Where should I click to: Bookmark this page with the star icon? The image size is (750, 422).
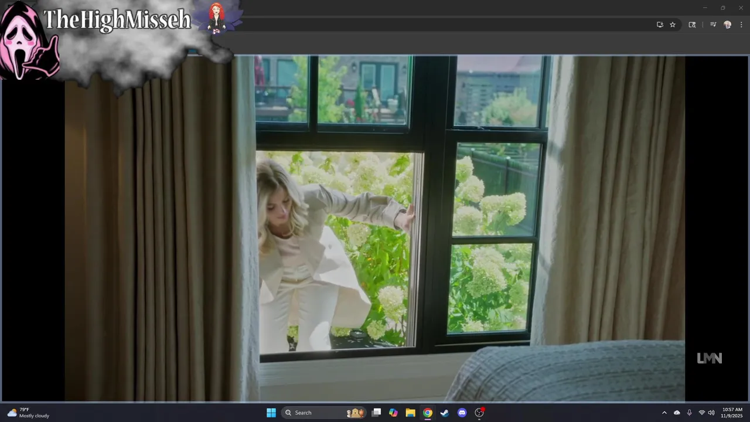coord(673,25)
